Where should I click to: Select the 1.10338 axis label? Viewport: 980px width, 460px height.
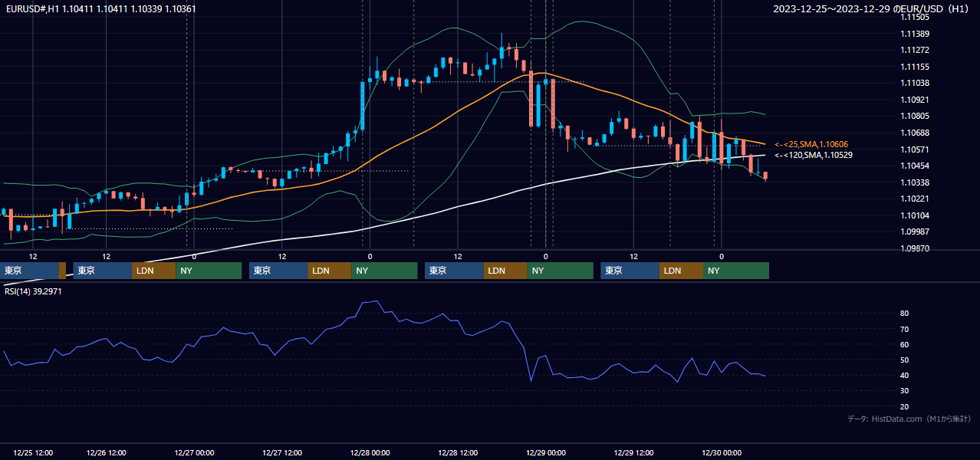915,182
